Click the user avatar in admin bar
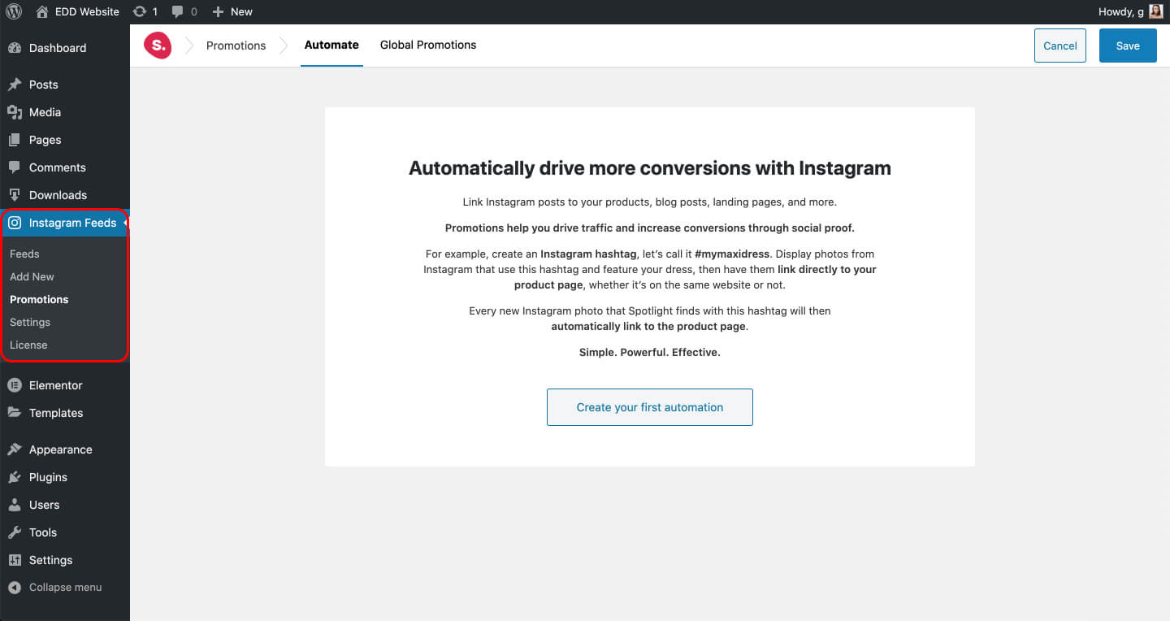 [1156, 11]
